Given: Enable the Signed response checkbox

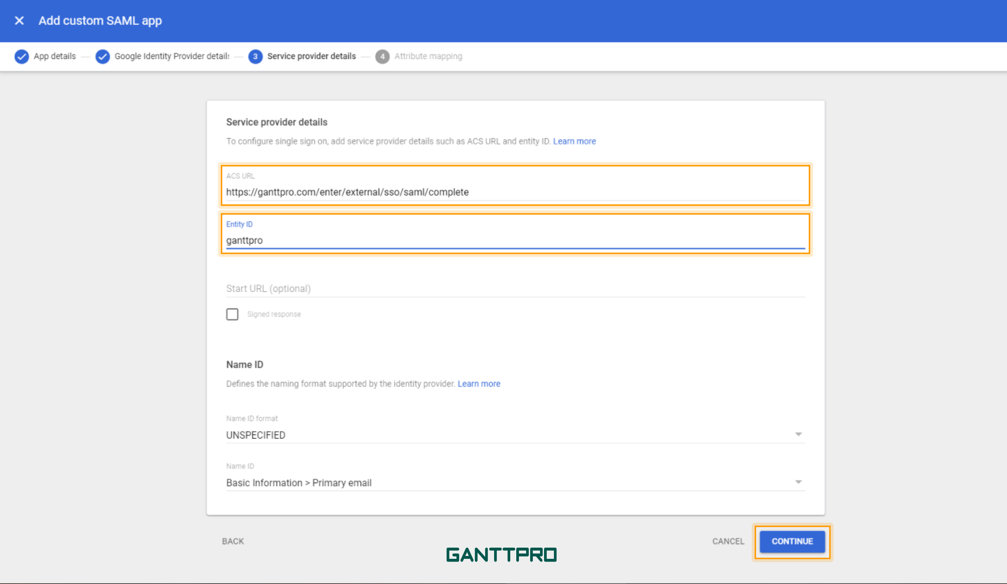Looking at the screenshot, I should coord(232,314).
